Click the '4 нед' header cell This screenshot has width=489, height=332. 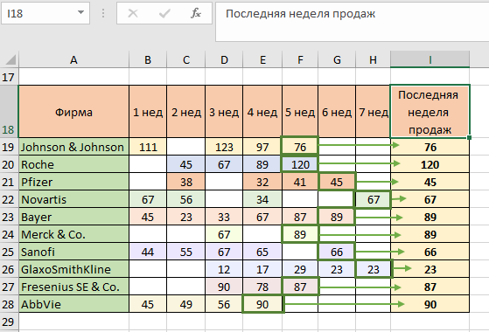click(262, 112)
